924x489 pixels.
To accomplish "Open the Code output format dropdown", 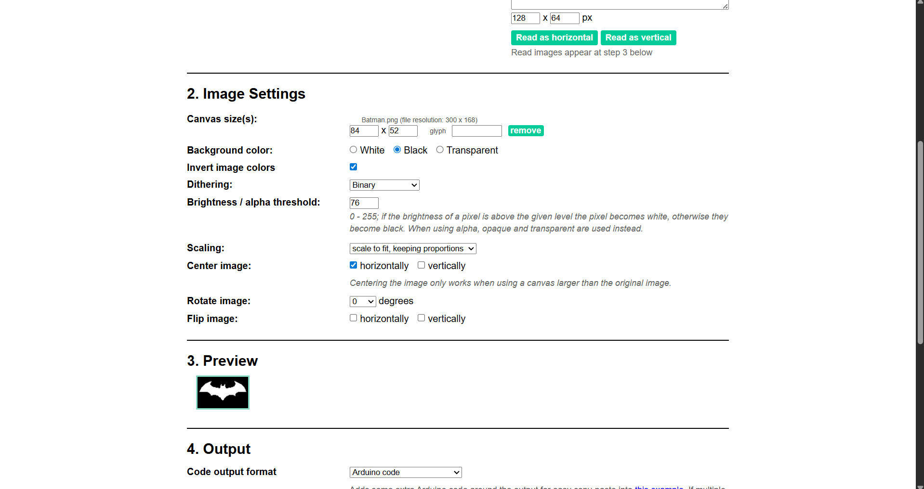I will click(406, 473).
